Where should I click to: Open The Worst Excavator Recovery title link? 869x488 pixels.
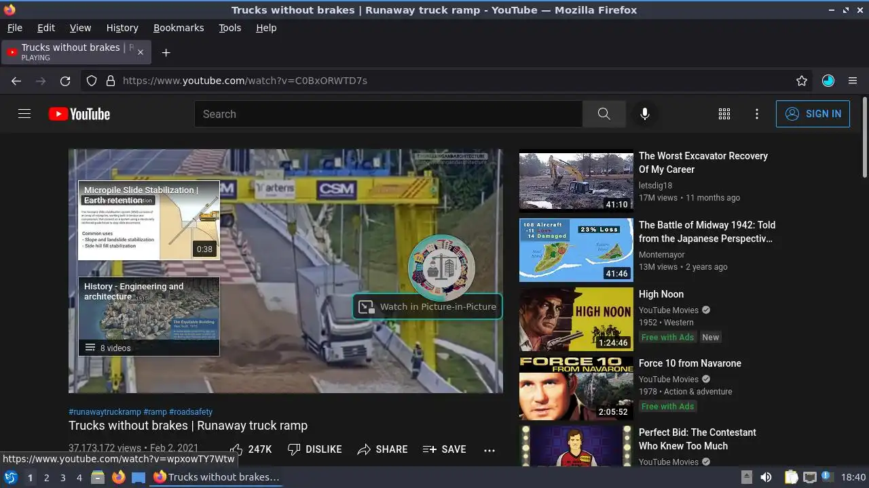tap(703, 163)
